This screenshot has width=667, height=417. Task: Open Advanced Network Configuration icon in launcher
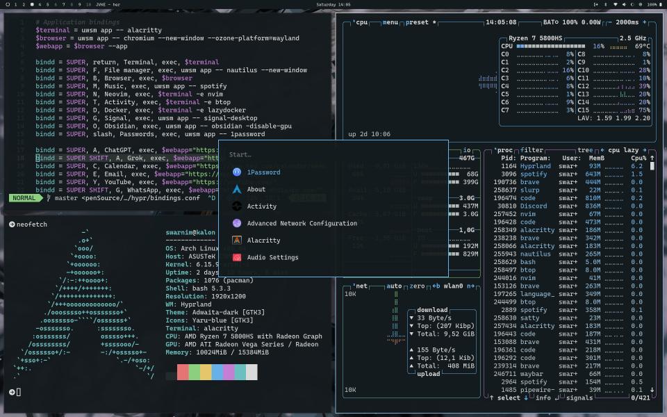(237, 223)
